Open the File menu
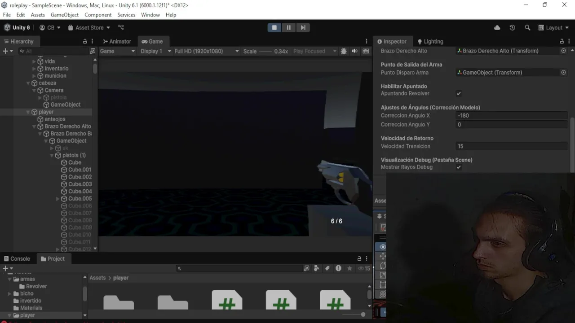 tap(7, 15)
